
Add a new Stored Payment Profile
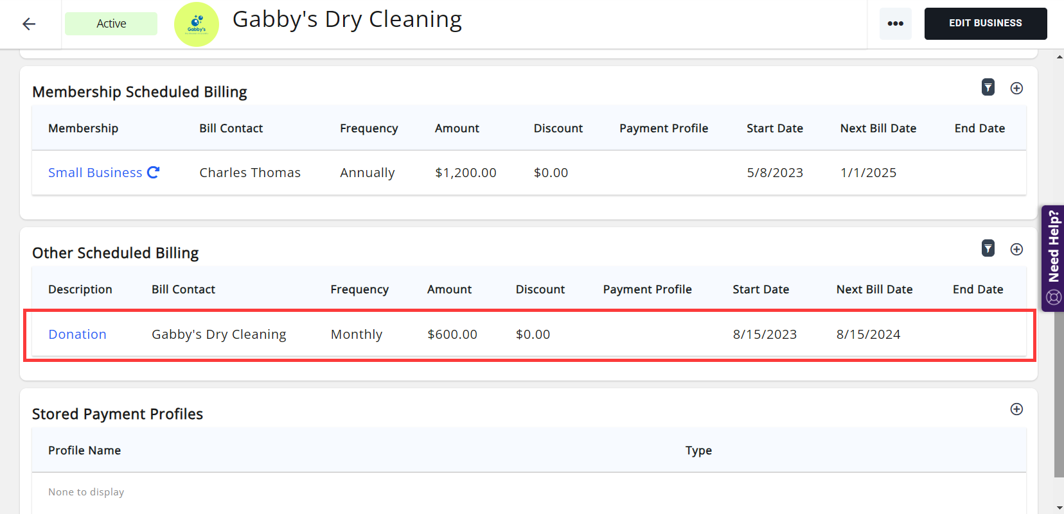pos(1016,409)
